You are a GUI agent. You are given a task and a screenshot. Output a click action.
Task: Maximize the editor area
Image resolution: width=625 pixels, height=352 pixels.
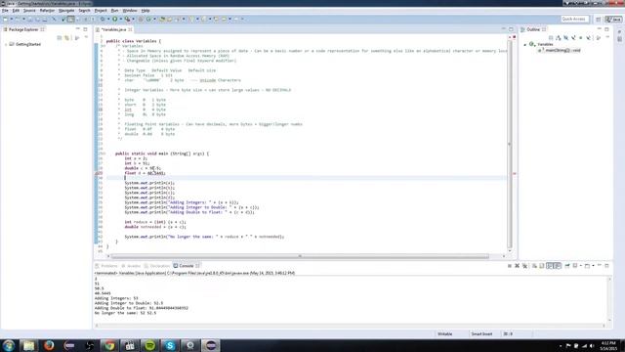pos(511,29)
